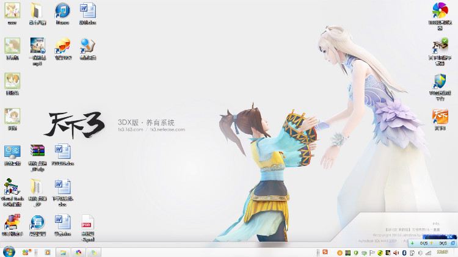
Task: Launch the 天下3 shortcut with green checkmark
Action: 440,51
